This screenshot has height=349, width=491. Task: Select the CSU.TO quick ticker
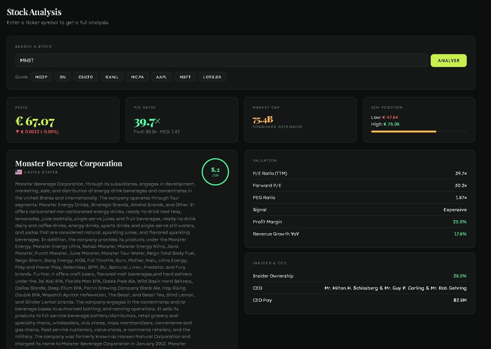point(85,77)
